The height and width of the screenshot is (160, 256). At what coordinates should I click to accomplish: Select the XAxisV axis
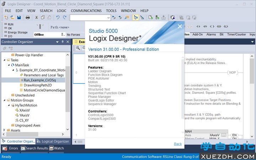tap(25, 110)
